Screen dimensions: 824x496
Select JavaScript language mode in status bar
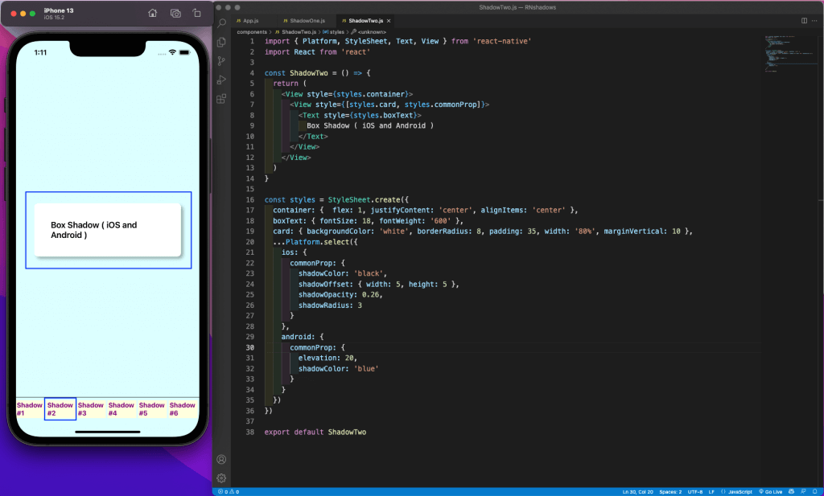coord(740,491)
